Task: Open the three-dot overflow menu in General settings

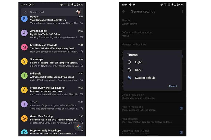Action: [183, 11]
